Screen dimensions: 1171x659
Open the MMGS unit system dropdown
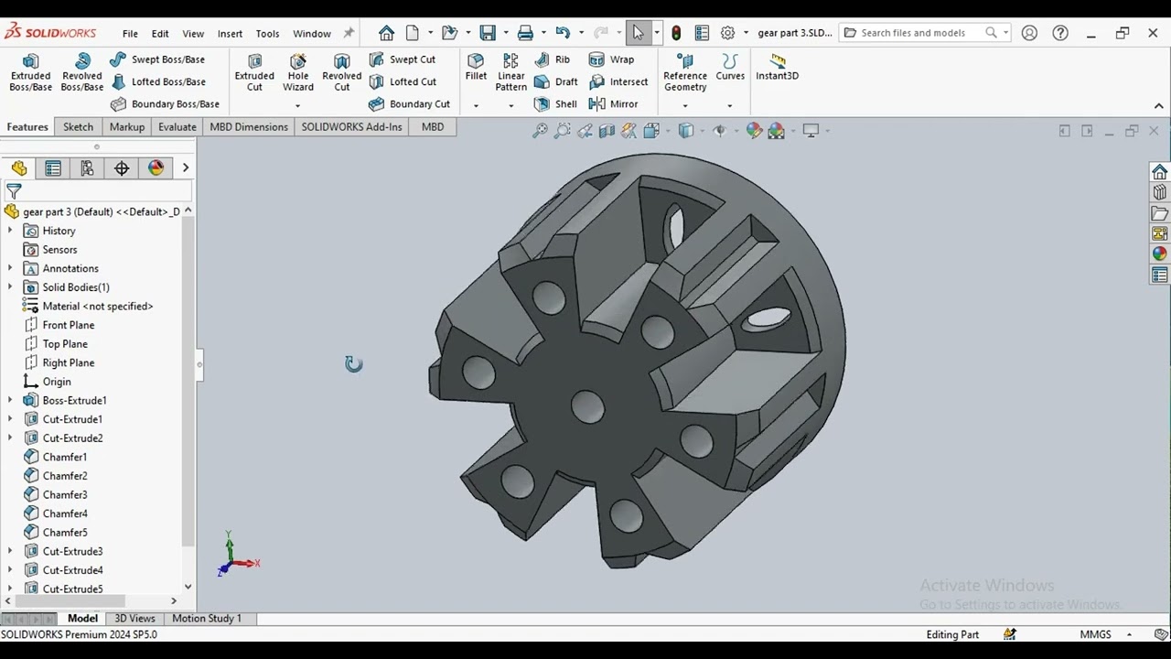1129,634
